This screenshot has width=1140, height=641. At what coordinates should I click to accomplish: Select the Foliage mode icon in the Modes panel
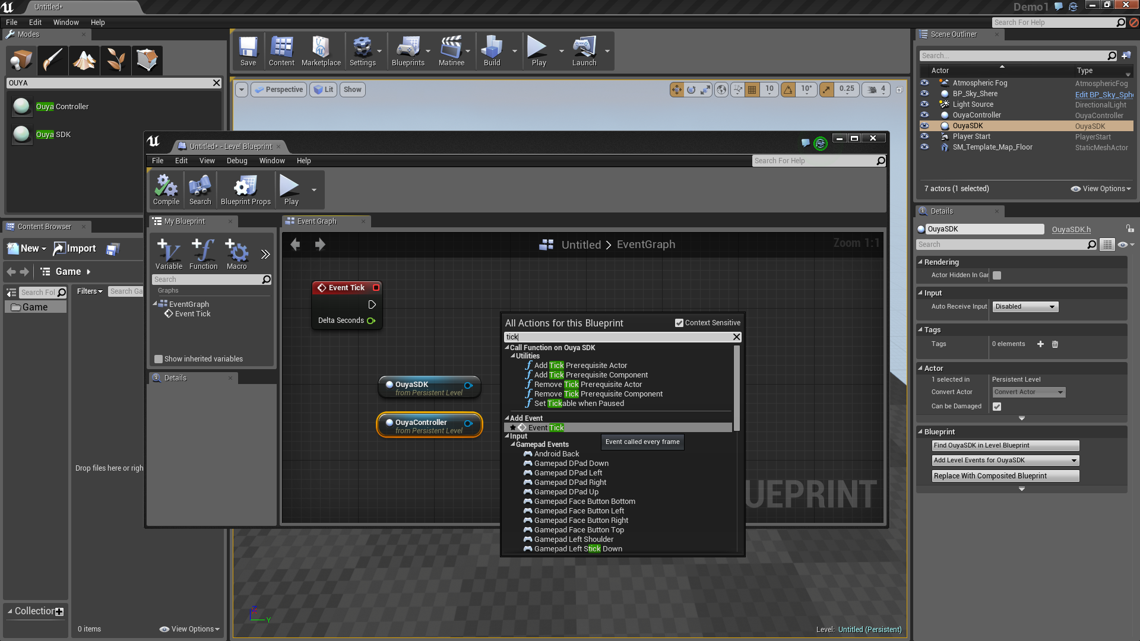click(116, 60)
